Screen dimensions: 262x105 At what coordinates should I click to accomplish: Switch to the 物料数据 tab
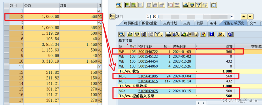[131, 23]
